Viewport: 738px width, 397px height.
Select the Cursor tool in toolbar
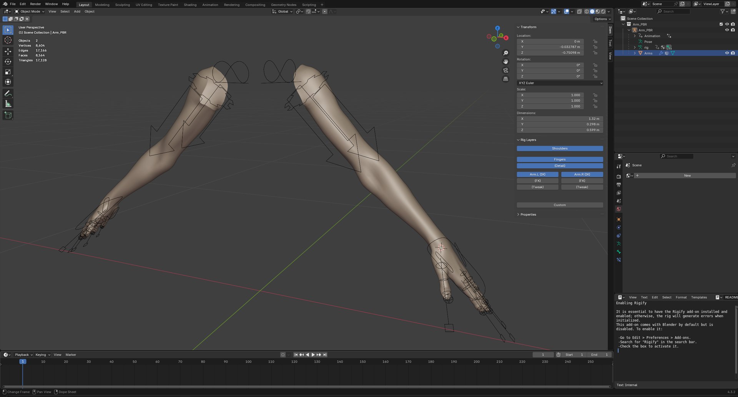pyautogui.click(x=8, y=40)
